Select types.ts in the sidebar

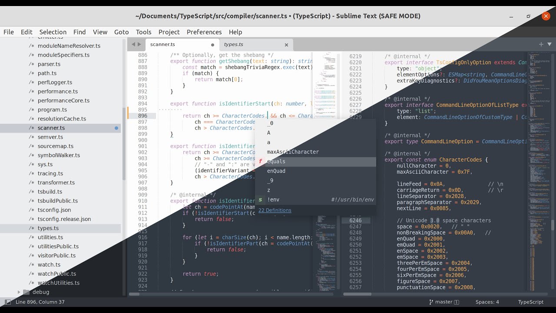click(x=60, y=228)
